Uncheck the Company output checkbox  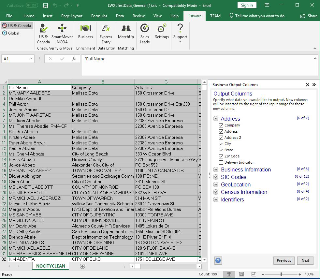click(x=221, y=125)
